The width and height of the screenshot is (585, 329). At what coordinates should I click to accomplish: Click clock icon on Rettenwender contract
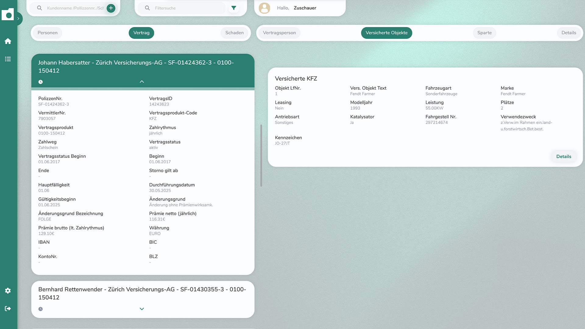[x=41, y=309]
